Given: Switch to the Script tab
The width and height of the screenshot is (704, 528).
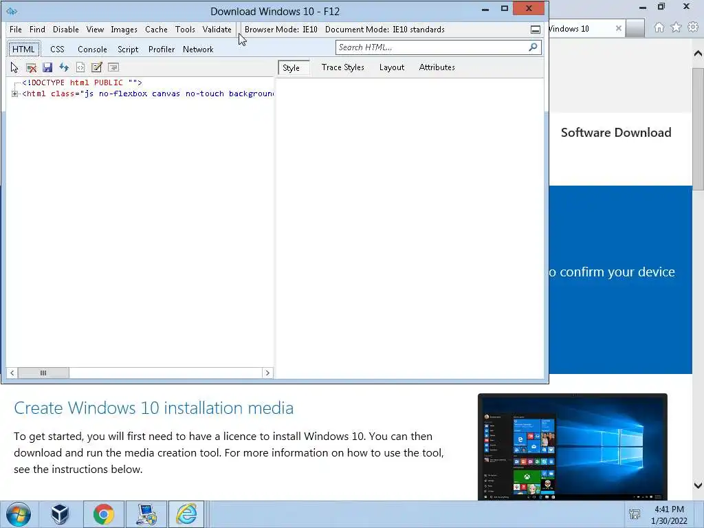Looking at the screenshot, I should [x=128, y=49].
